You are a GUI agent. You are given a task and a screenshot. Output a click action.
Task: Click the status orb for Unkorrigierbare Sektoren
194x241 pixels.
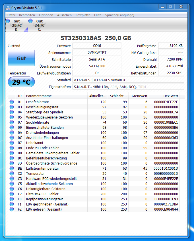[x=12, y=189]
